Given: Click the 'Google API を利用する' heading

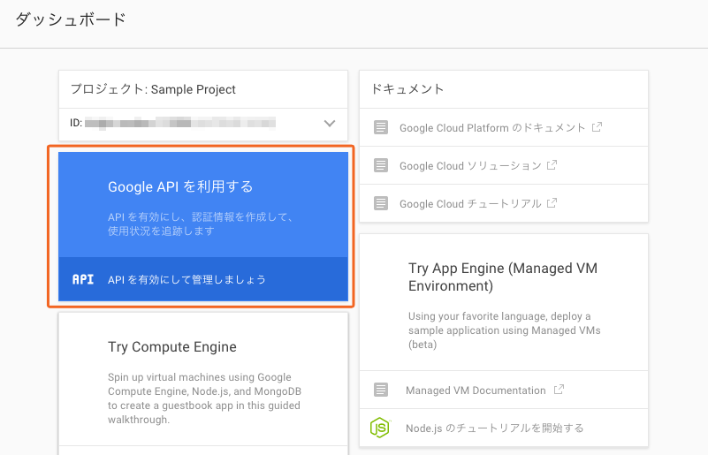Looking at the screenshot, I should coord(180,186).
